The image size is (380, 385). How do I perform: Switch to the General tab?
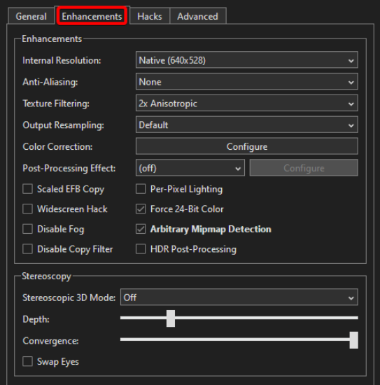31,16
